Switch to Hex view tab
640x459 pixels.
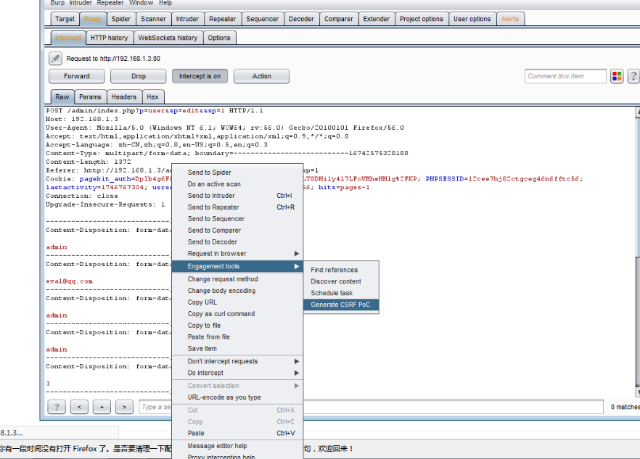coord(152,96)
